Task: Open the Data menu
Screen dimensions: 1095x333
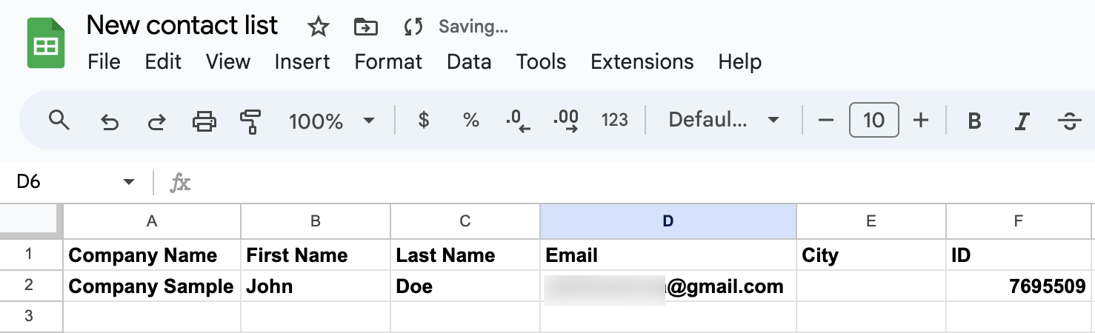Action: coord(469,62)
